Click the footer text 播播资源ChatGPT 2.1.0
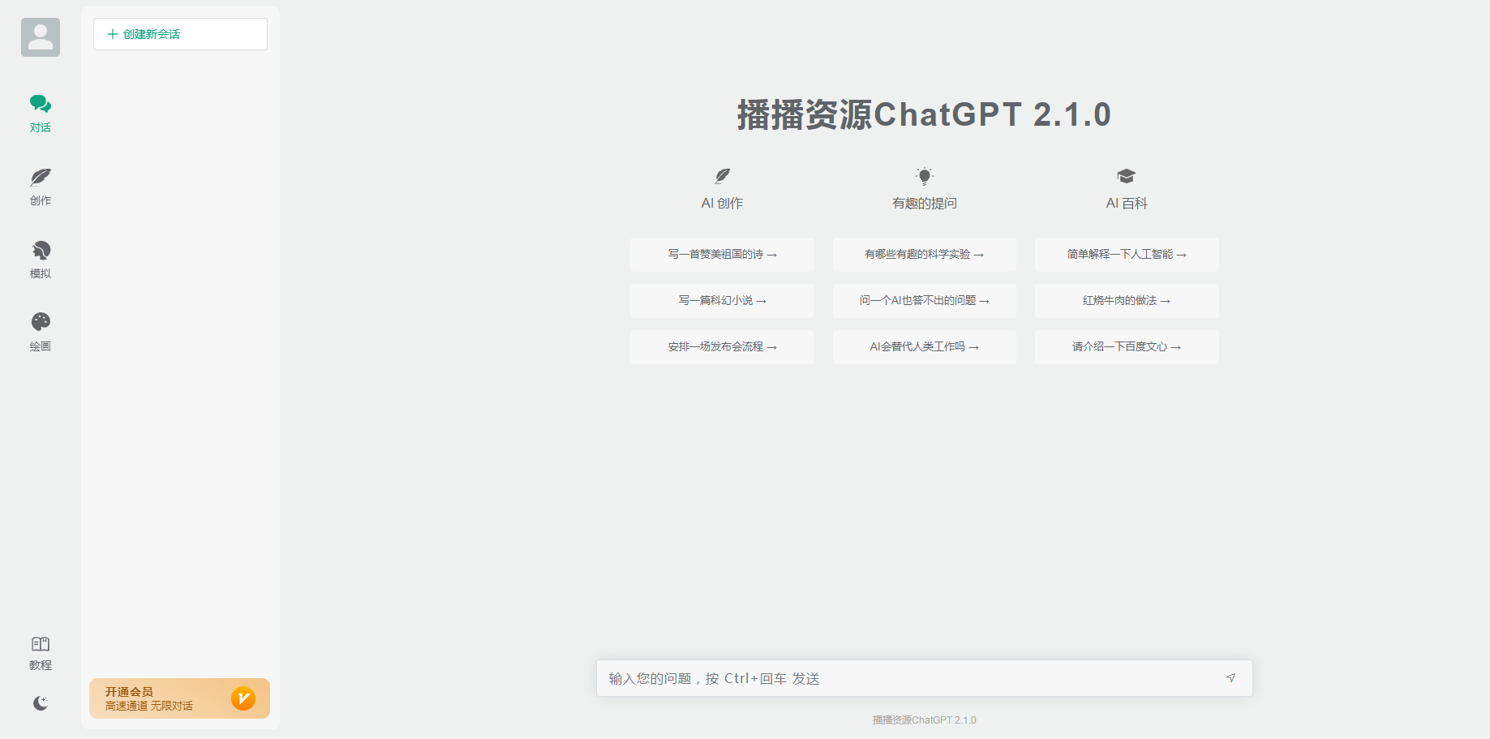This screenshot has height=739, width=1490. pyautogui.click(x=925, y=720)
